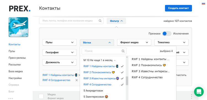Open table column options three-dot menu
The height and width of the screenshot is (100, 207).
click(192, 96)
